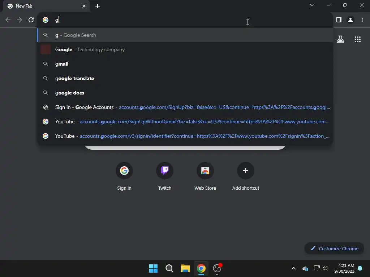Open File Explorer from taskbar

tap(185, 268)
